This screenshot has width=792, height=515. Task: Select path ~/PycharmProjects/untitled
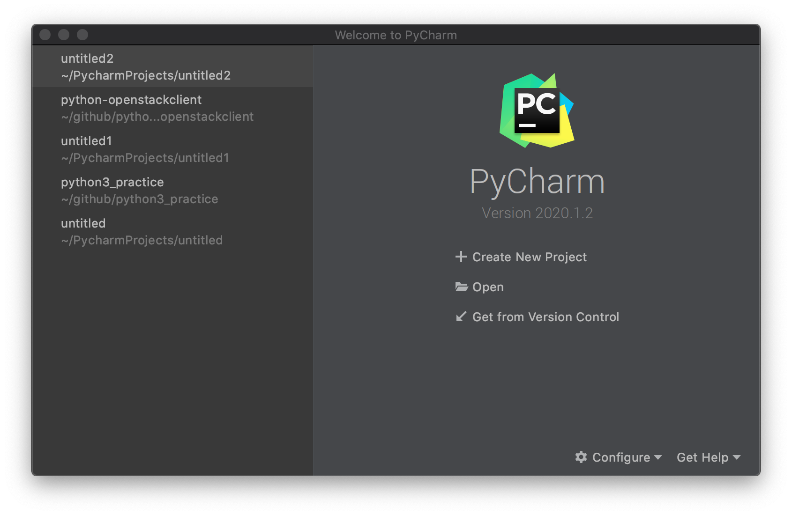pos(142,240)
